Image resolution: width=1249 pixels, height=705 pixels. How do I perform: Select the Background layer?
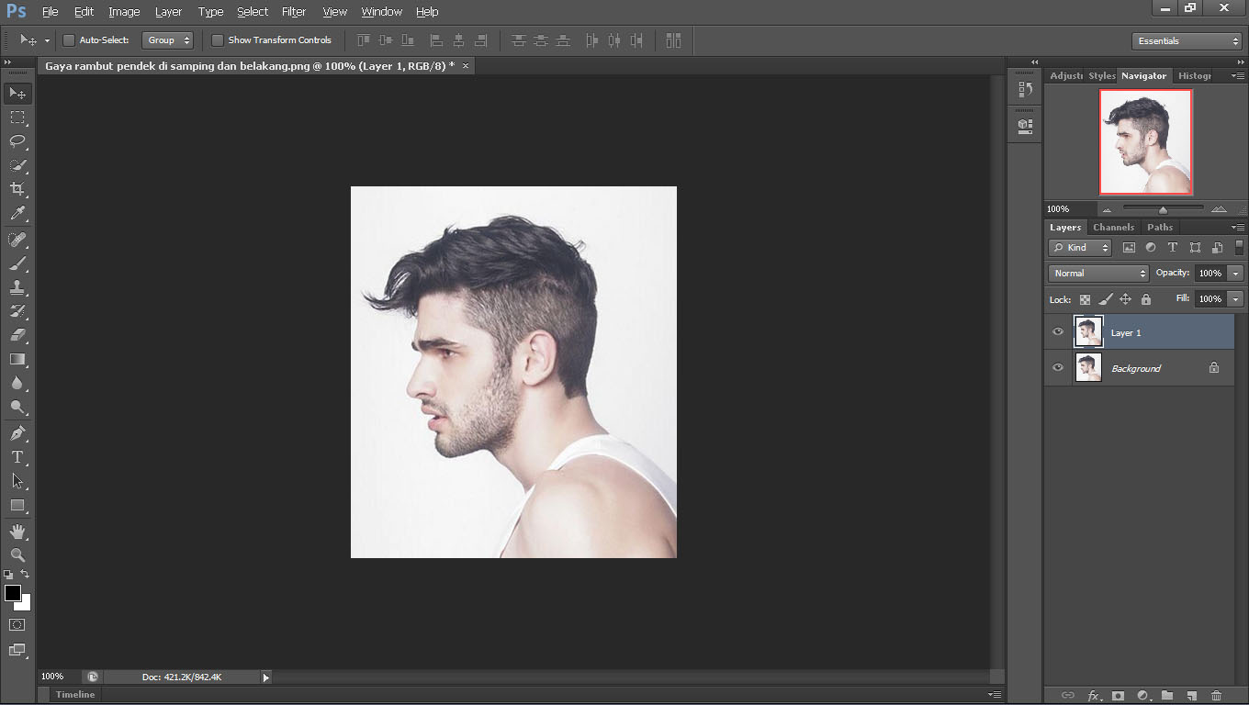(x=1136, y=368)
